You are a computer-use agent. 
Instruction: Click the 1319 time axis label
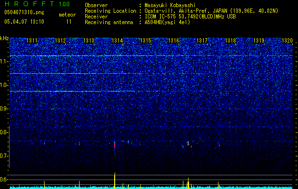[259, 41]
